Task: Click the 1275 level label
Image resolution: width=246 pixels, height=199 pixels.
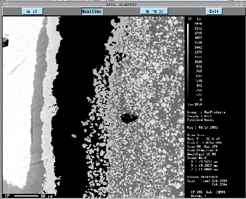Action: point(198,52)
